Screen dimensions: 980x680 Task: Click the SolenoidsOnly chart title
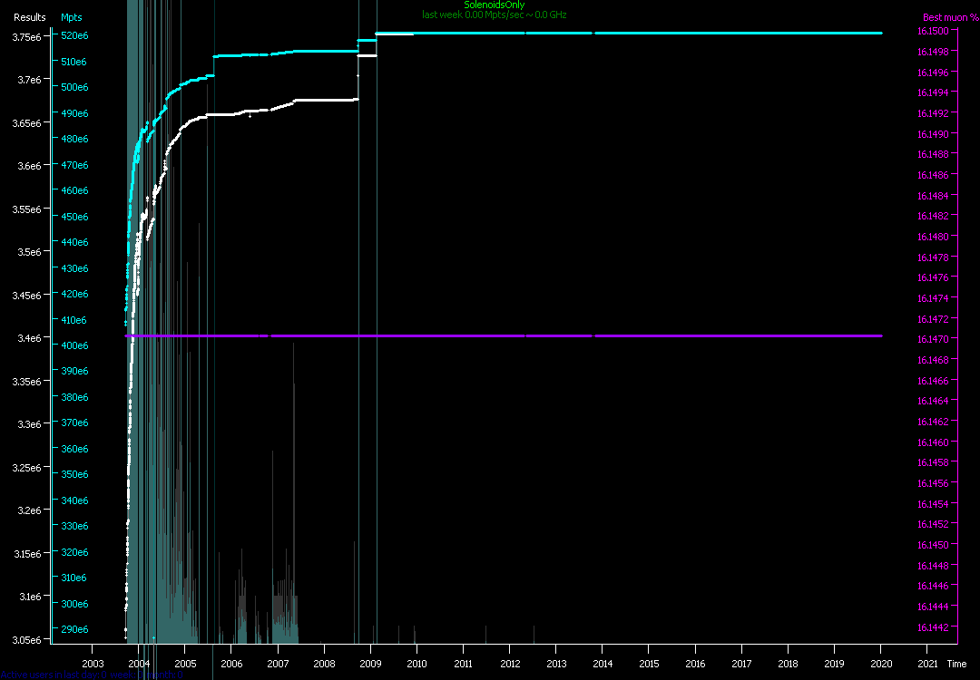pyautogui.click(x=494, y=5)
